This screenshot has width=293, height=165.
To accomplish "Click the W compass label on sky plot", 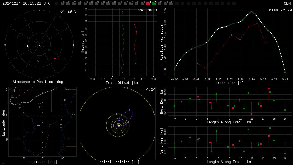I will click(5, 44).
